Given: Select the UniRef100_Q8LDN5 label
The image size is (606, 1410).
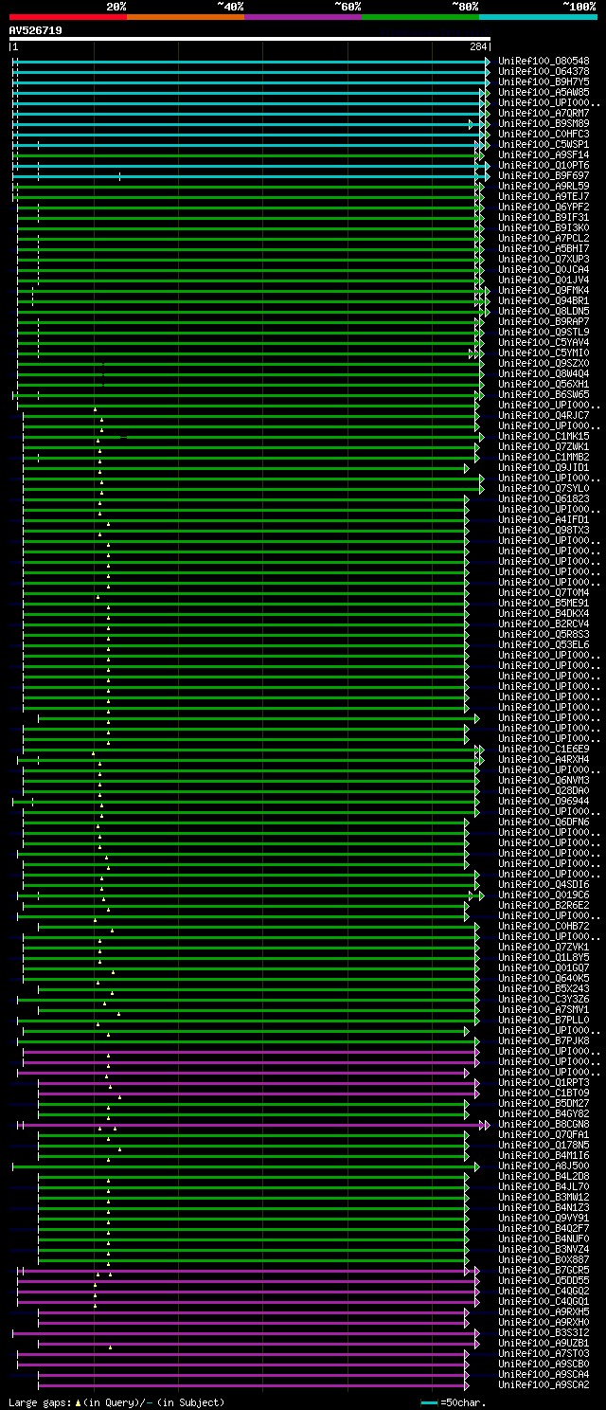Looking at the screenshot, I should point(544,312).
